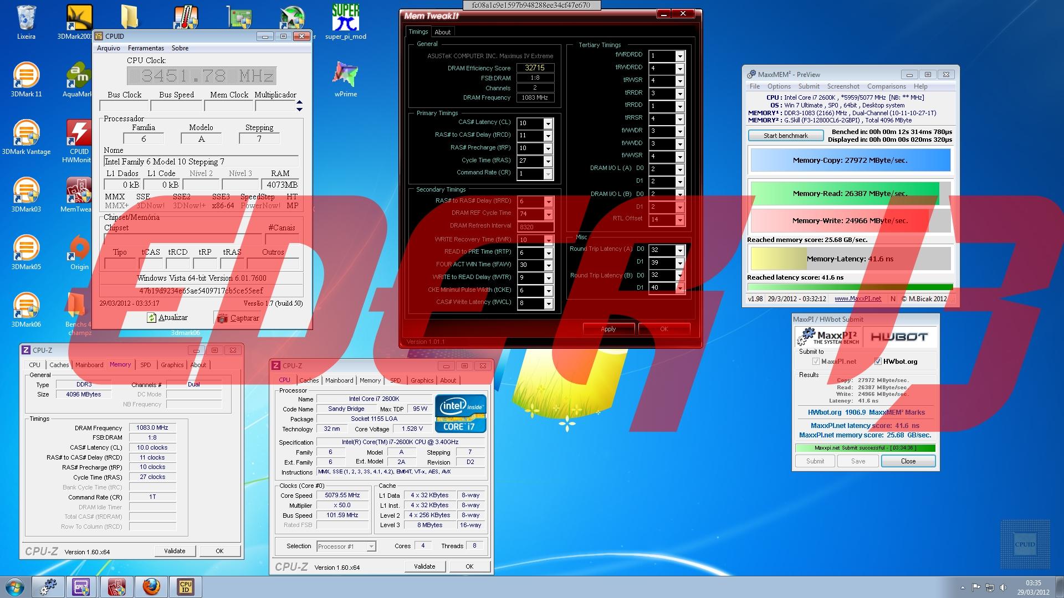Launch the super_pi_mod desktop shortcut
Screen dimensions: 1064x598
346,22
